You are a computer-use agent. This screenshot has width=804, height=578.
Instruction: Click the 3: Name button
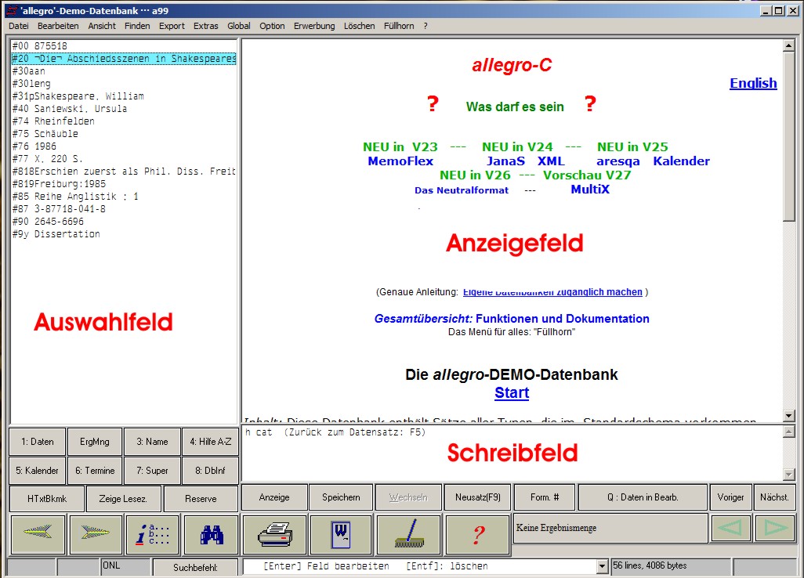click(152, 442)
